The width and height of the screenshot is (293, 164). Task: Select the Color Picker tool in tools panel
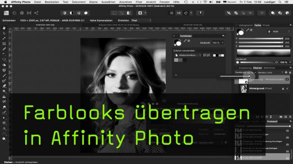4,38
